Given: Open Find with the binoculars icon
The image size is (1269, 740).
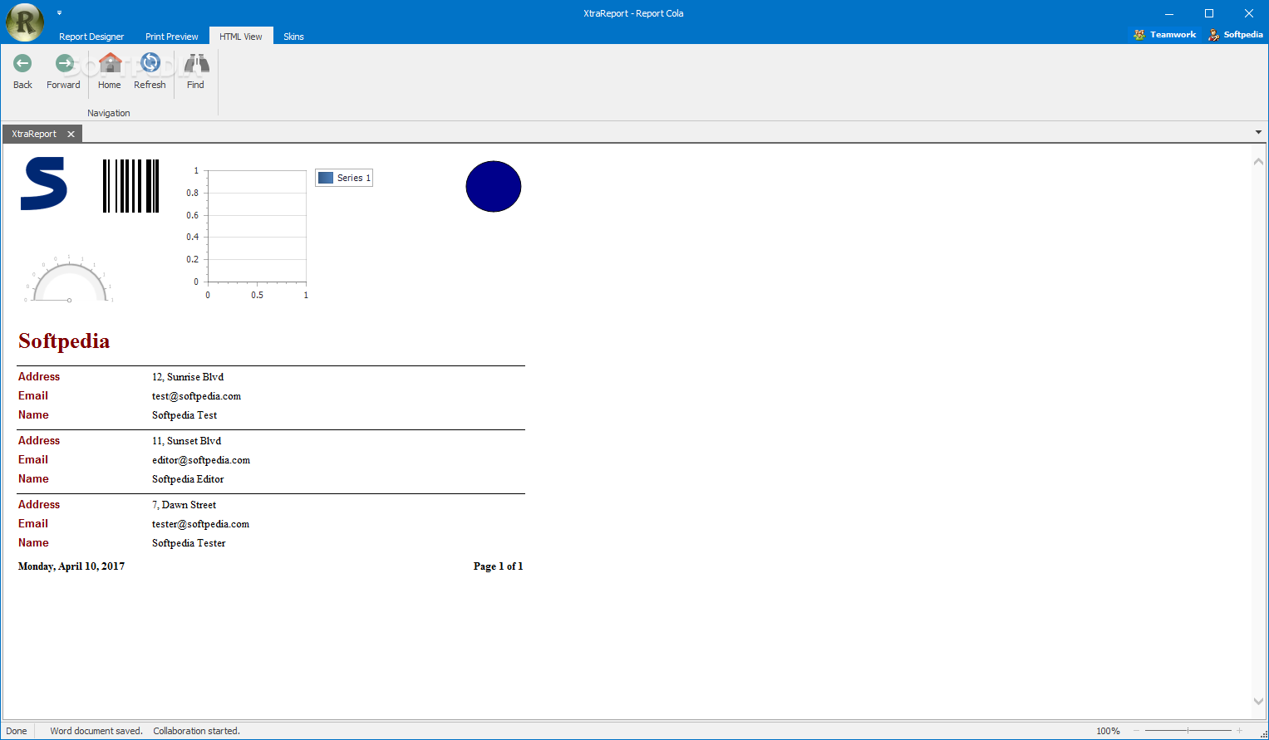Looking at the screenshot, I should (196, 71).
